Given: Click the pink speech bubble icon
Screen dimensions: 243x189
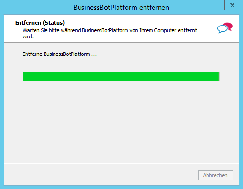Looking at the screenshot, I should point(228,26).
